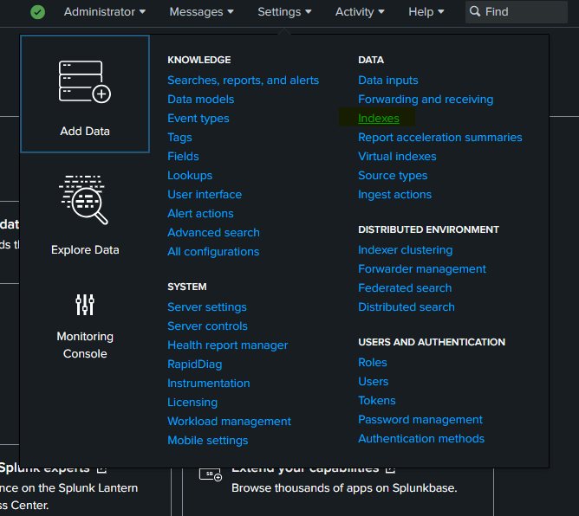579x516 pixels.
Task: Open Federated search
Action: point(405,288)
